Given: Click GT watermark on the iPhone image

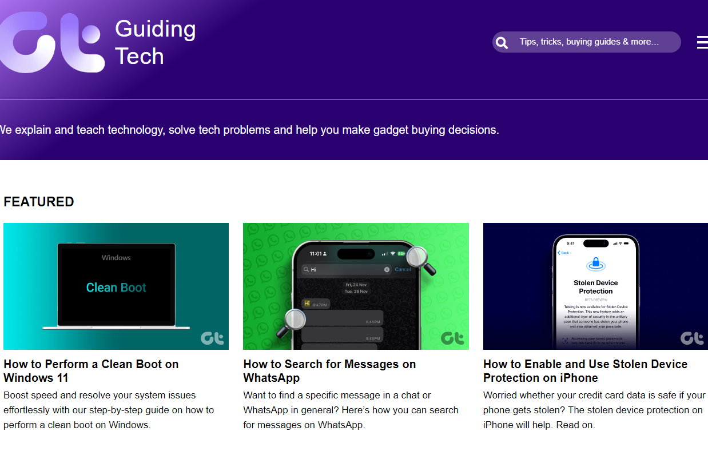Looking at the screenshot, I should pos(692,338).
